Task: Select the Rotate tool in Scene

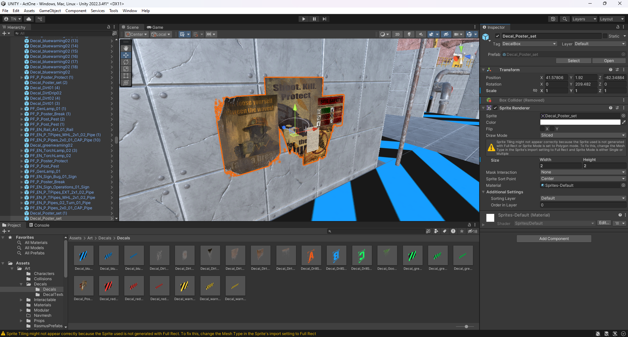Action: [126, 62]
